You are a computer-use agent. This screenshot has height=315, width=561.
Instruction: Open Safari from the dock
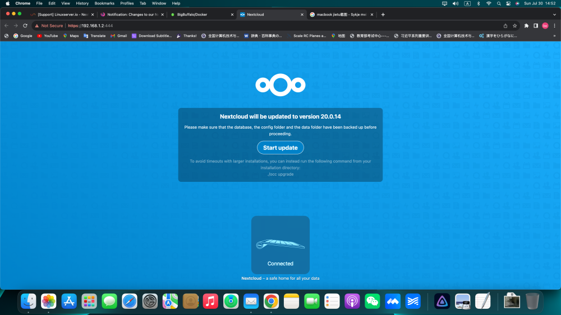(130, 302)
